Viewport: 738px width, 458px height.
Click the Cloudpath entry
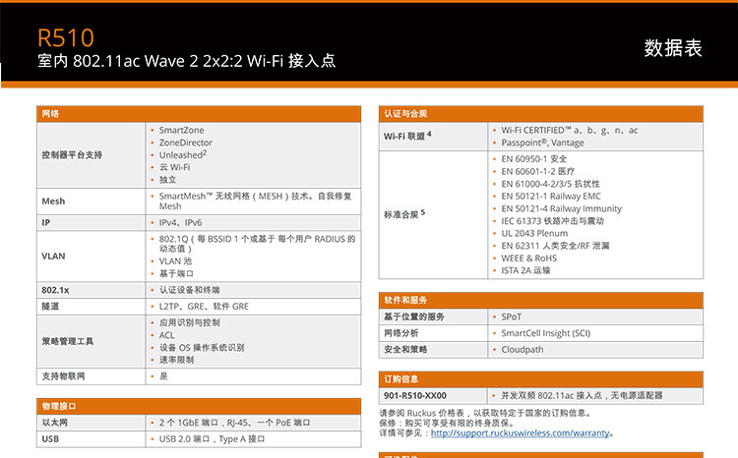(x=522, y=350)
